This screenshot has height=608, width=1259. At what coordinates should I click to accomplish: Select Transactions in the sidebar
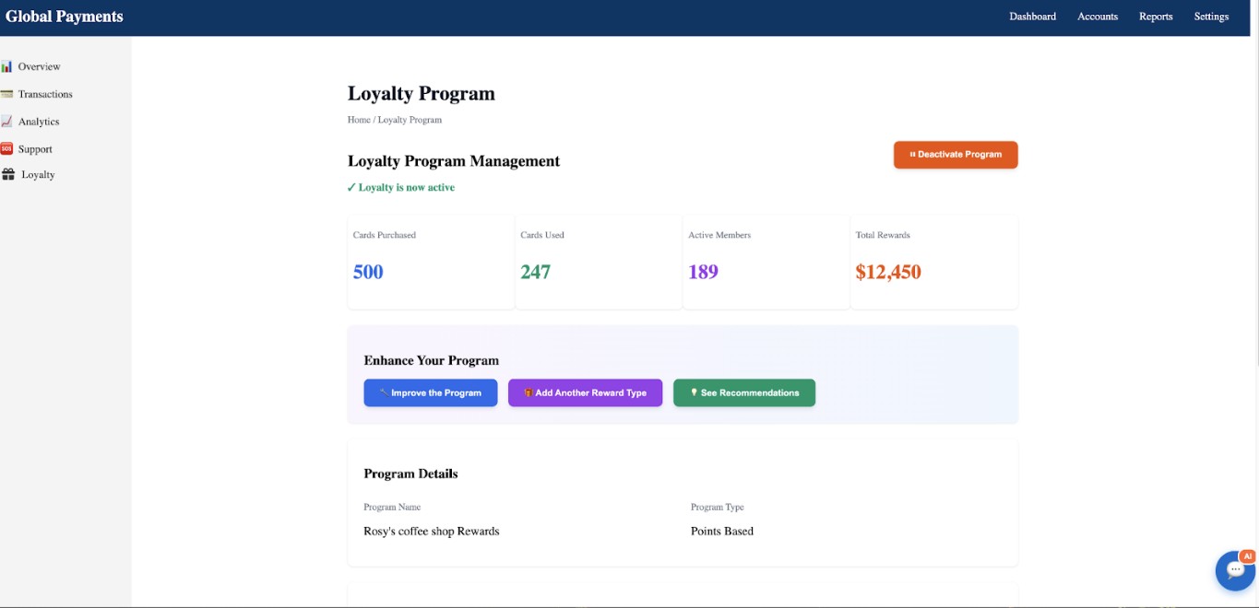(x=45, y=94)
